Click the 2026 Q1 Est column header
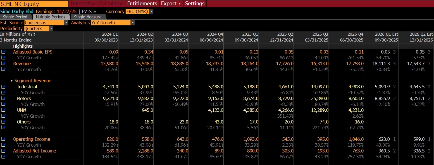 click(x=387, y=34)
